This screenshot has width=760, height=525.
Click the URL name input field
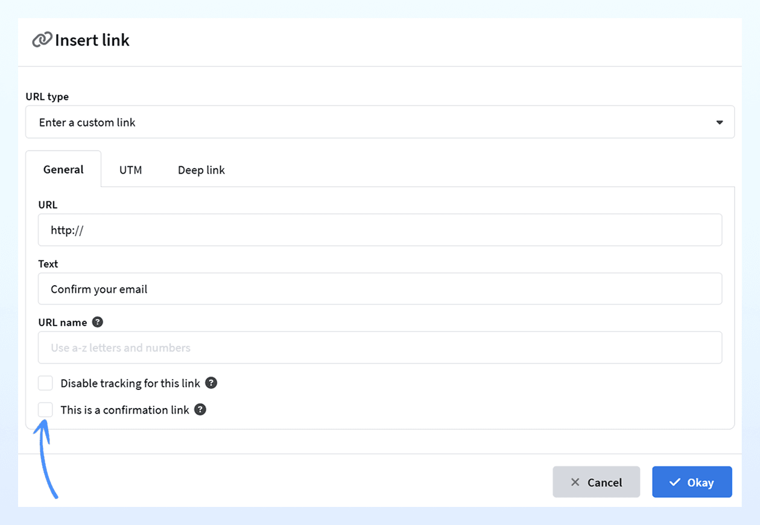coord(380,347)
